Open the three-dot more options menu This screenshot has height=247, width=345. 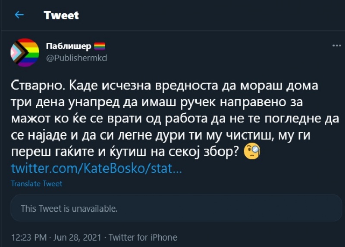click(336, 46)
